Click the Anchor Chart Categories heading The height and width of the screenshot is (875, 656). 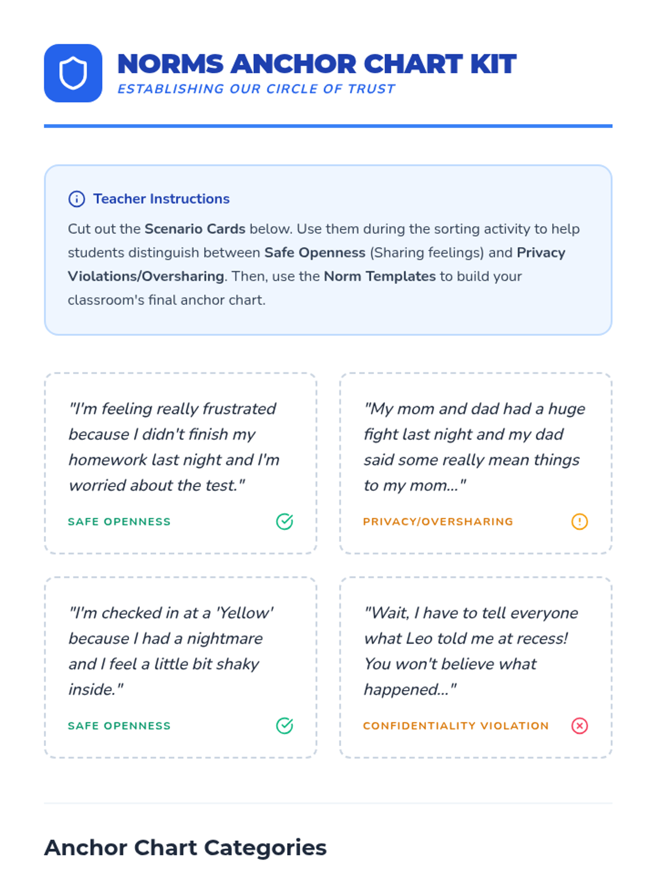click(x=185, y=848)
